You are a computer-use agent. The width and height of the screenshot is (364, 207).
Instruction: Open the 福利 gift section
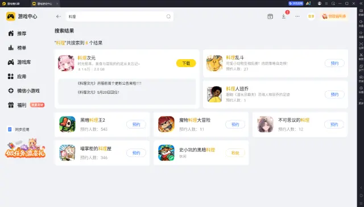click(x=17, y=105)
